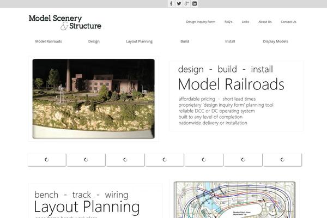Click the 'bench - track - wiring' tagline

coord(81,195)
